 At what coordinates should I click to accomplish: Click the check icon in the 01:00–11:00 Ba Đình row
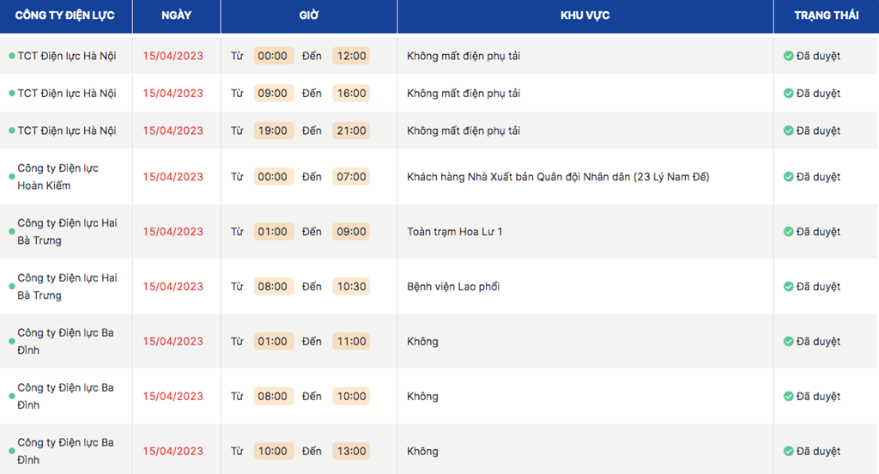point(788,342)
